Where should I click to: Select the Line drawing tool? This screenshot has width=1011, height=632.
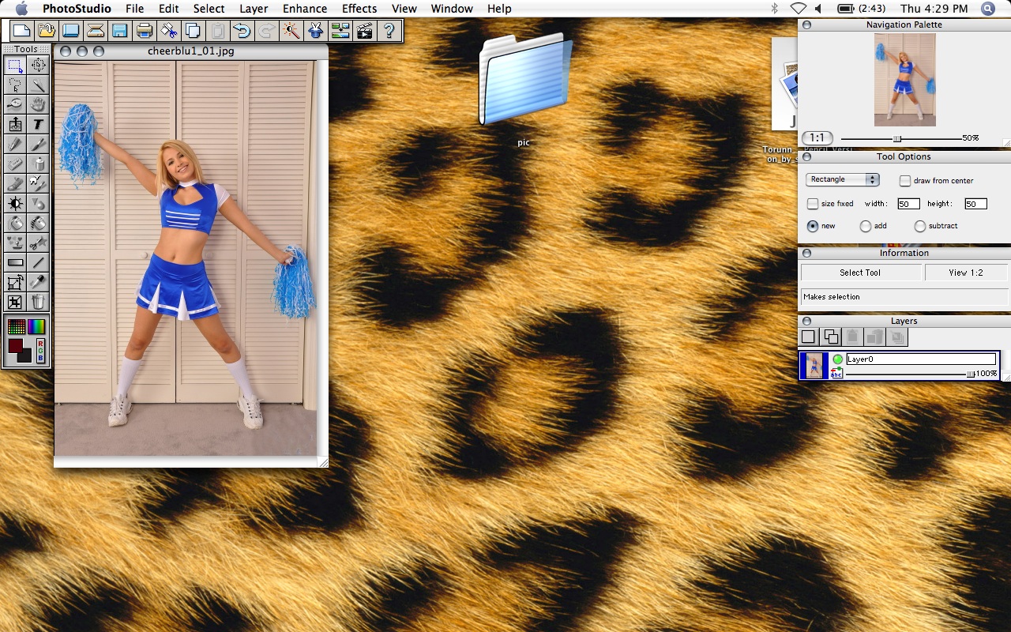(x=38, y=262)
